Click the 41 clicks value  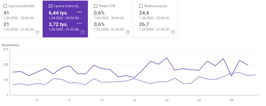(x=6, y=13)
